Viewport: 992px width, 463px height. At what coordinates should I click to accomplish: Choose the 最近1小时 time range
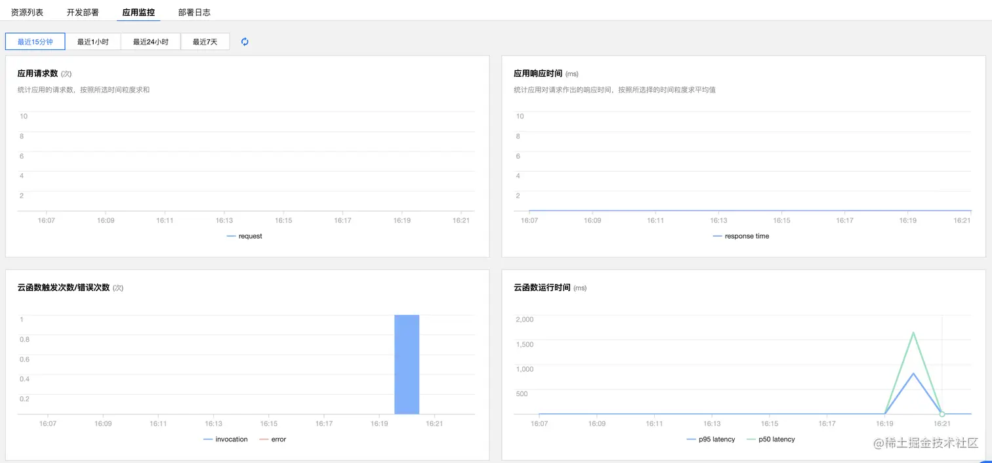93,42
